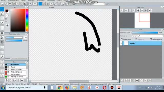Open Firefox from taskbar
This screenshot has height=92, width=164.
(x=67, y=88)
